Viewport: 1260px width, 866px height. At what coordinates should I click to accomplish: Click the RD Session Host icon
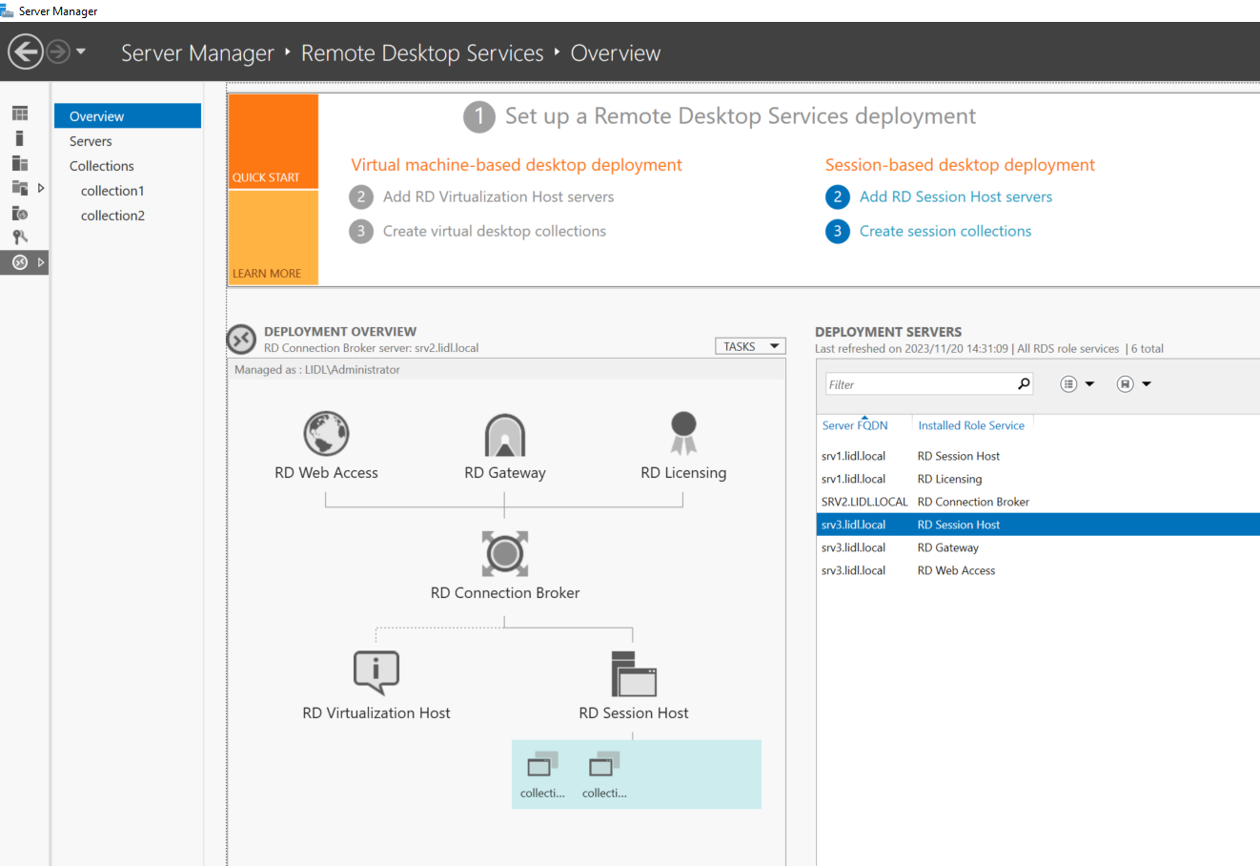click(x=634, y=673)
